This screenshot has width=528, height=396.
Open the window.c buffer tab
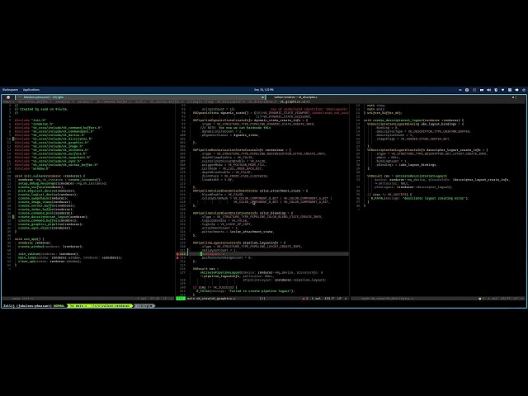(x=85, y=101)
